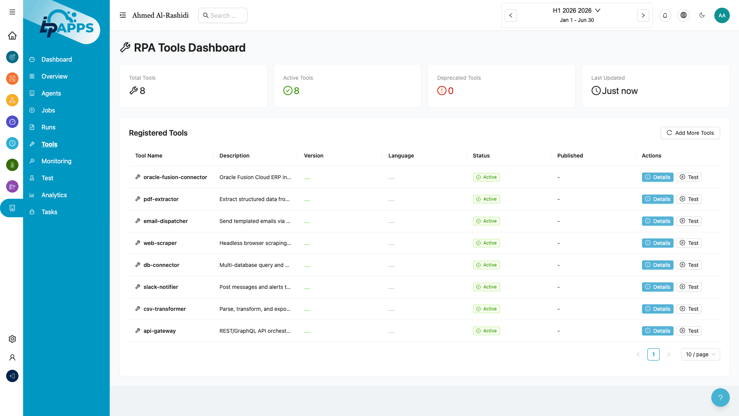
Task: Select the Home icon at sidebar top
Action: [x=12, y=35]
